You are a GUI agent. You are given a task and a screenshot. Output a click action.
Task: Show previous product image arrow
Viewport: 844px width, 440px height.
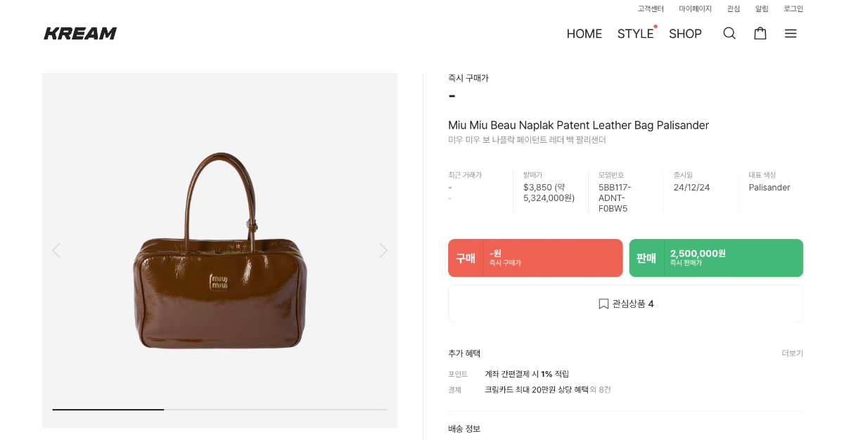56,250
